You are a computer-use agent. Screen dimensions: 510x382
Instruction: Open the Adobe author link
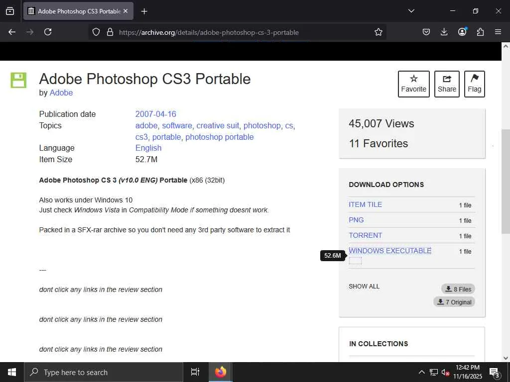tap(61, 93)
